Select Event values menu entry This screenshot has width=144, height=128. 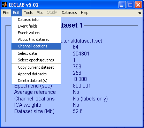click(36, 33)
